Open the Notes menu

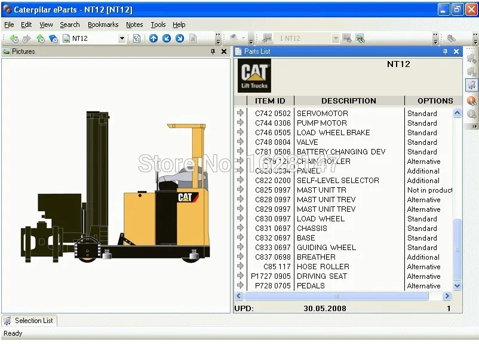[134, 25]
